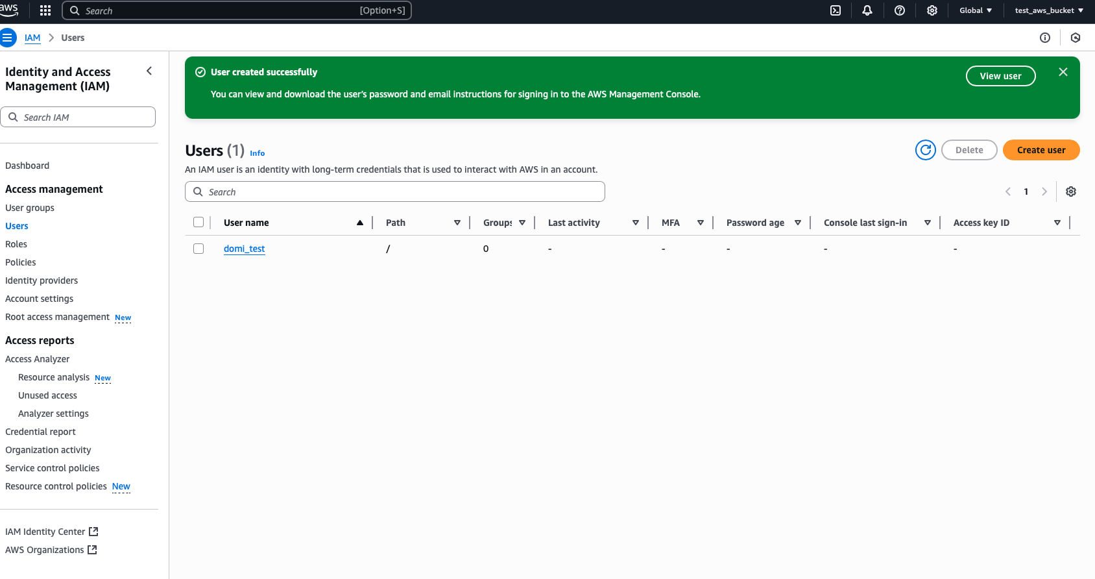The height and width of the screenshot is (579, 1095).
Task: Open User groups in the sidebar
Action: (30, 208)
